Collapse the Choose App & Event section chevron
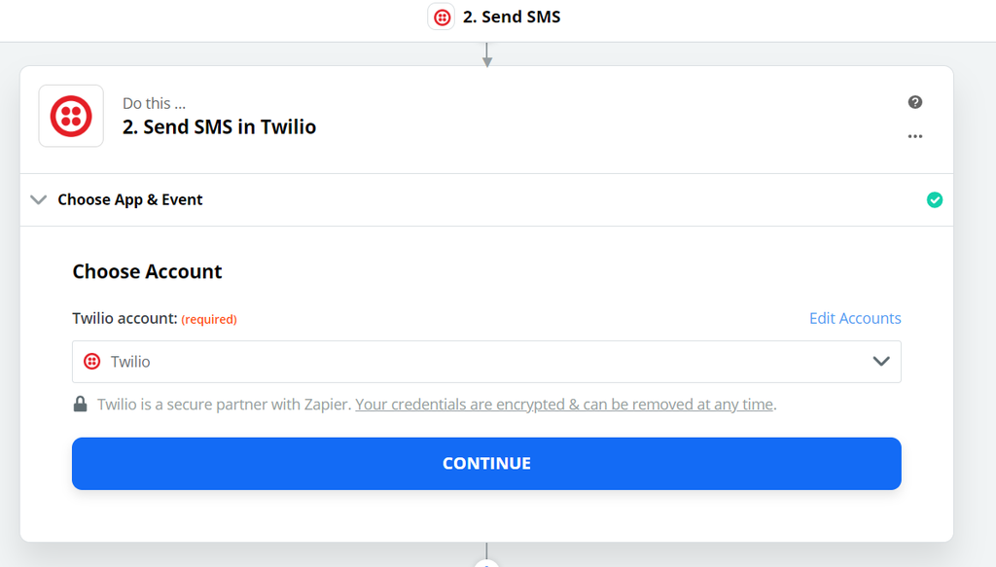 click(38, 199)
